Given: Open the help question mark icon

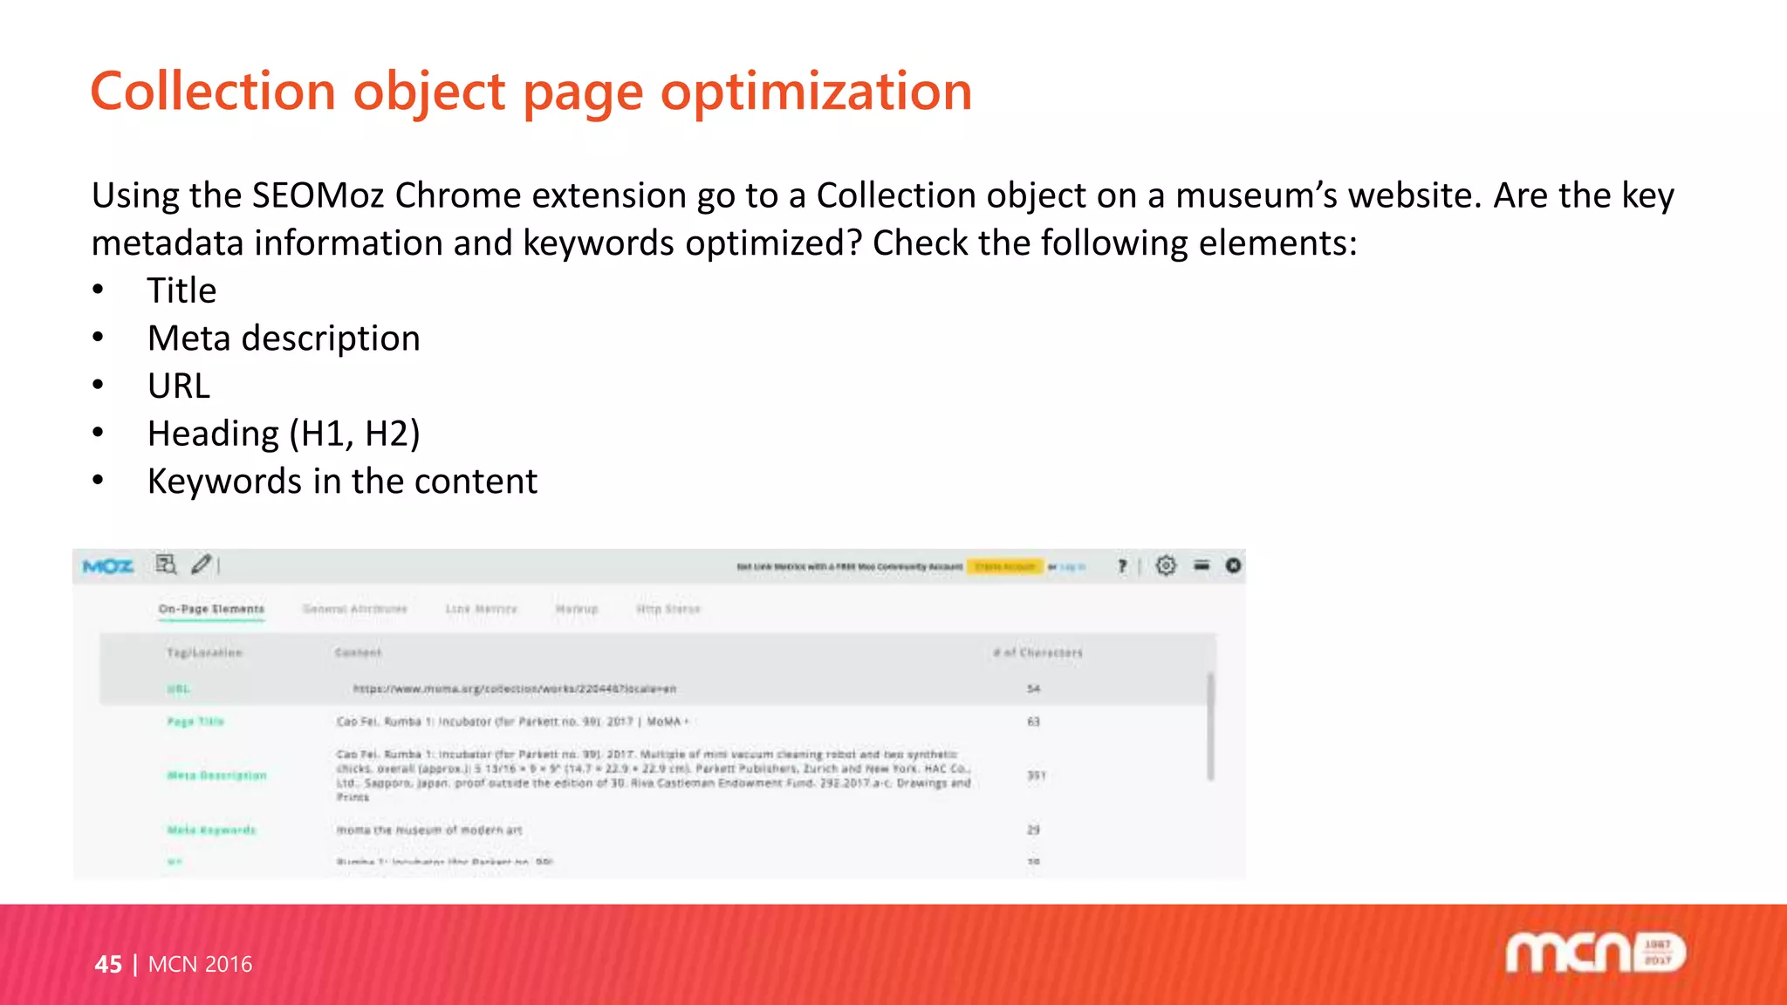Looking at the screenshot, I should pos(1122,566).
